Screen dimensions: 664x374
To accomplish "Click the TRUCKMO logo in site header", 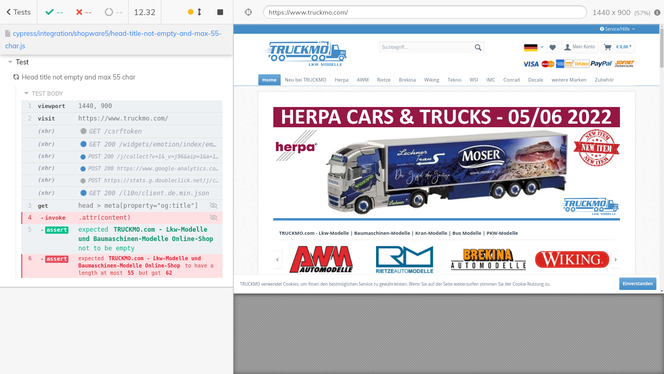I will click(x=305, y=54).
